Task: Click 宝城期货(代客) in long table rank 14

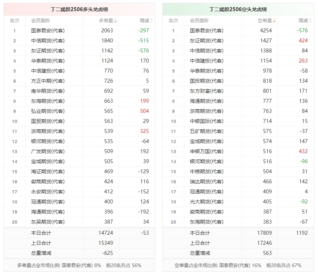Action: point(48,161)
